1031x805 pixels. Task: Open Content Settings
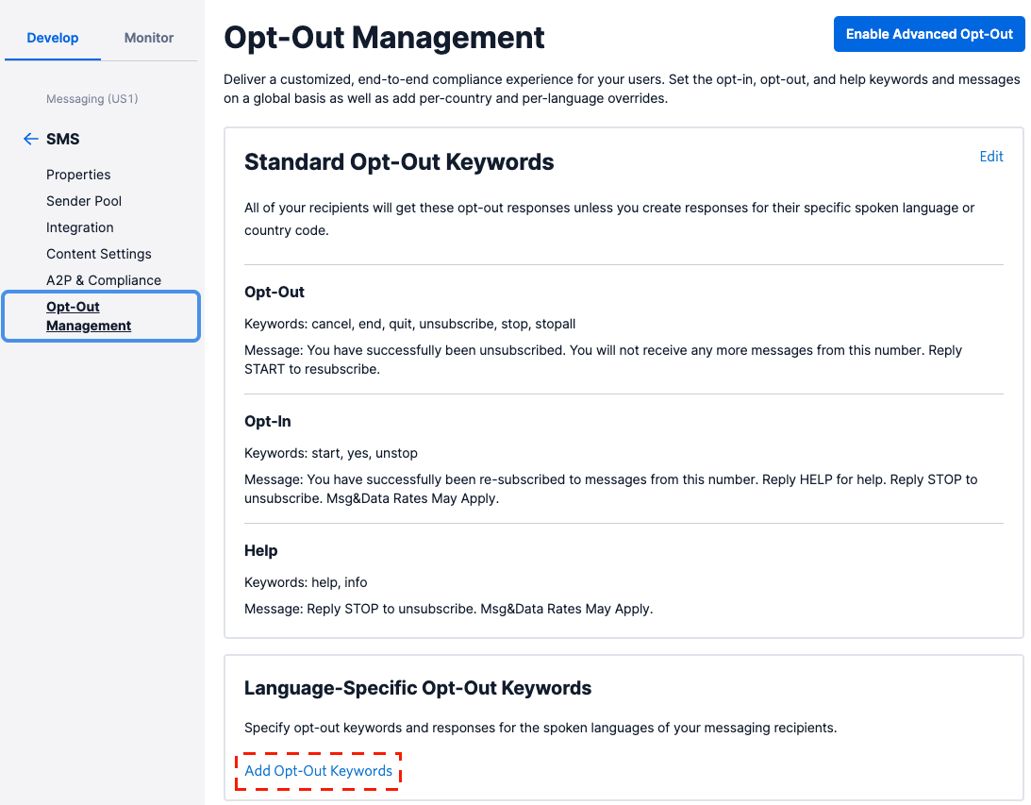tap(99, 254)
